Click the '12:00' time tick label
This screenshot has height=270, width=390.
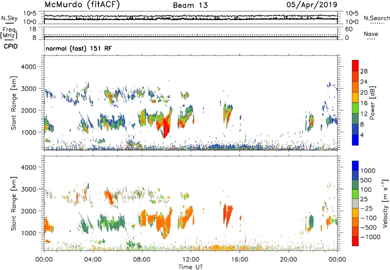191,260
